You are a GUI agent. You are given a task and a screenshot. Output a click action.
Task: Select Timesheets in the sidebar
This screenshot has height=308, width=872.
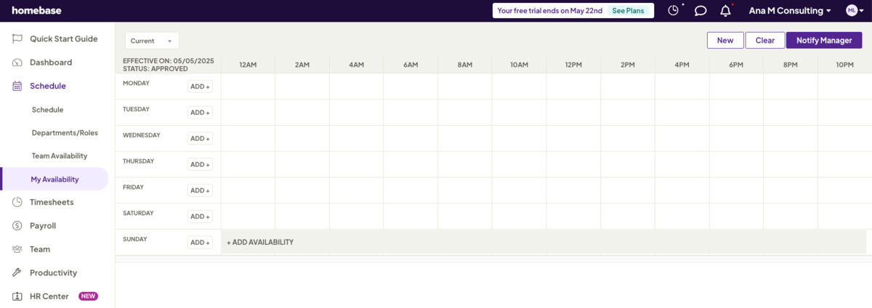click(x=52, y=203)
